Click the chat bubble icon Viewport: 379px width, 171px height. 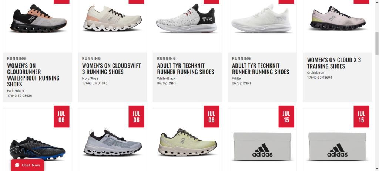click(x=17, y=165)
